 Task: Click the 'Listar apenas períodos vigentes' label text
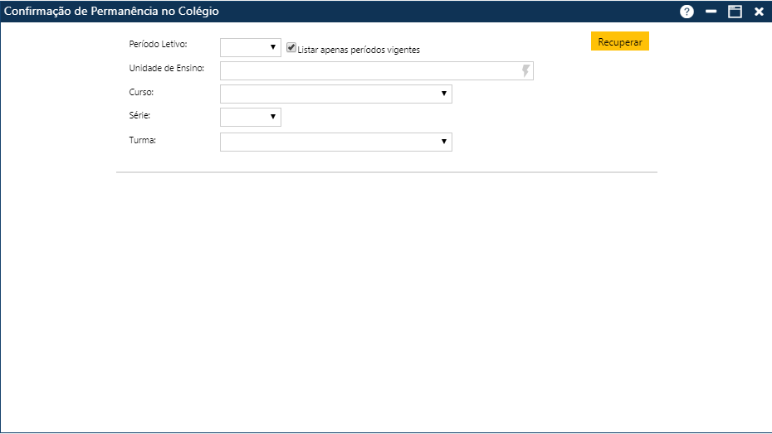[x=359, y=50]
